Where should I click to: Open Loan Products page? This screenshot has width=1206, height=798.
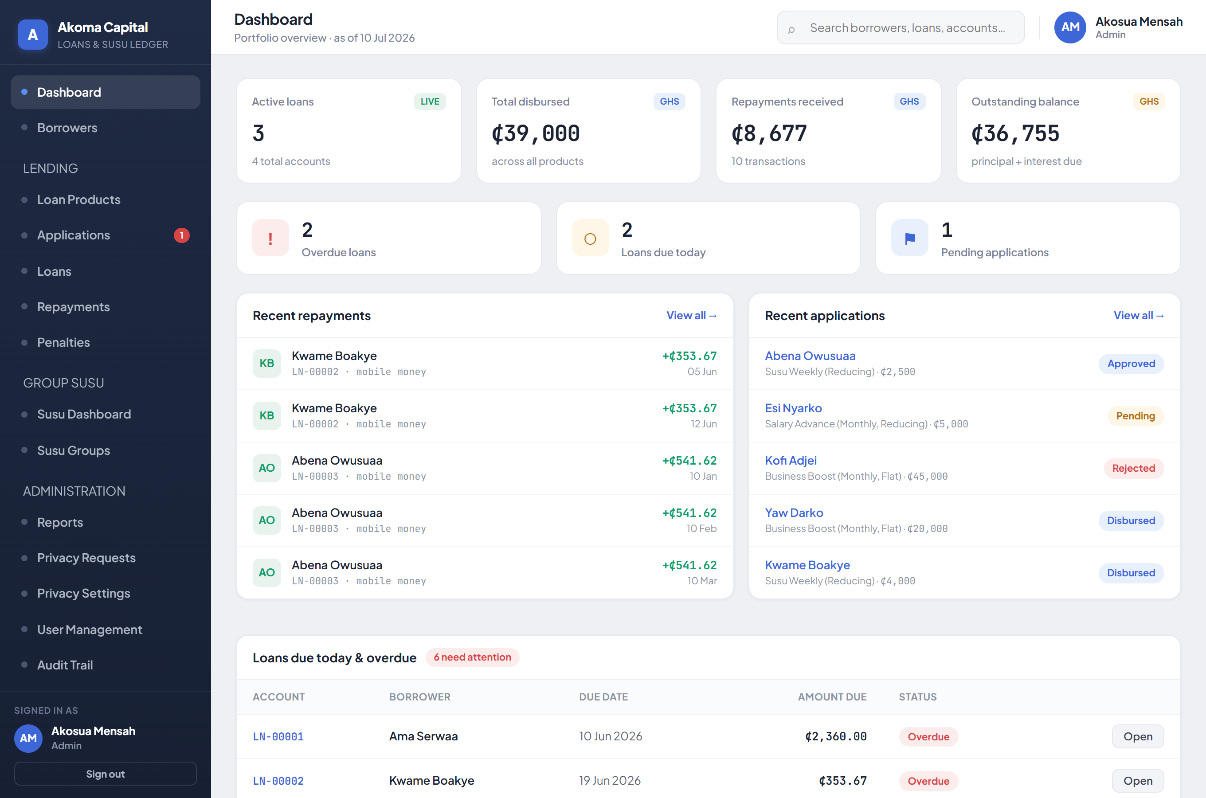coord(106,199)
